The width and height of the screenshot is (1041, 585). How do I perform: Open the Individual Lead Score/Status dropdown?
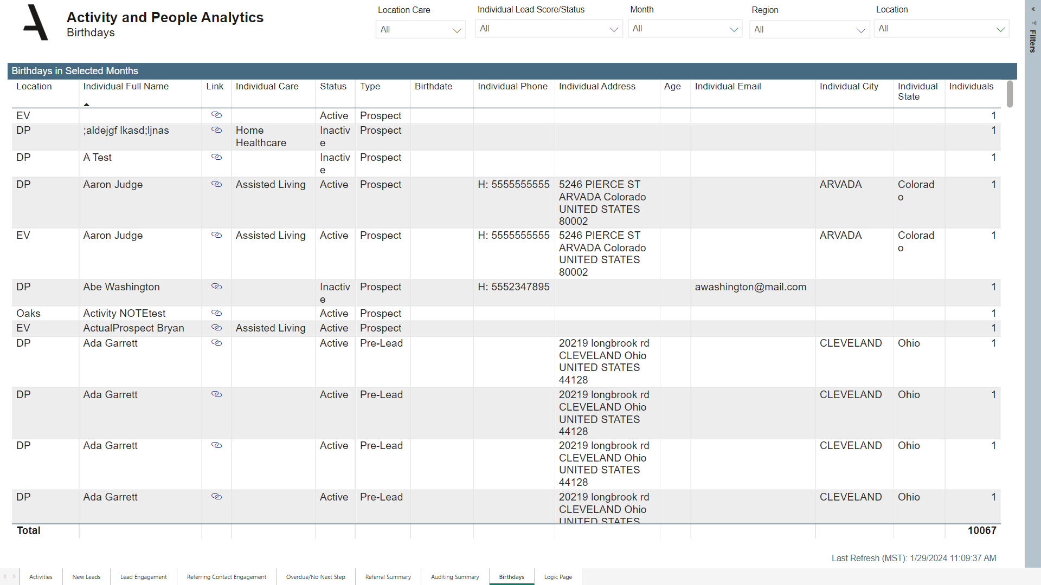[549, 29]
